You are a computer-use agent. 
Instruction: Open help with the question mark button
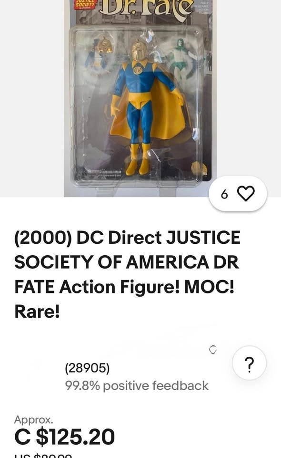(x=249, y=363)
